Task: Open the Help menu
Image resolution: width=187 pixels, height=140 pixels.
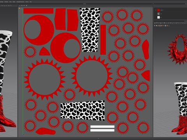Action: tap(31, 2)
